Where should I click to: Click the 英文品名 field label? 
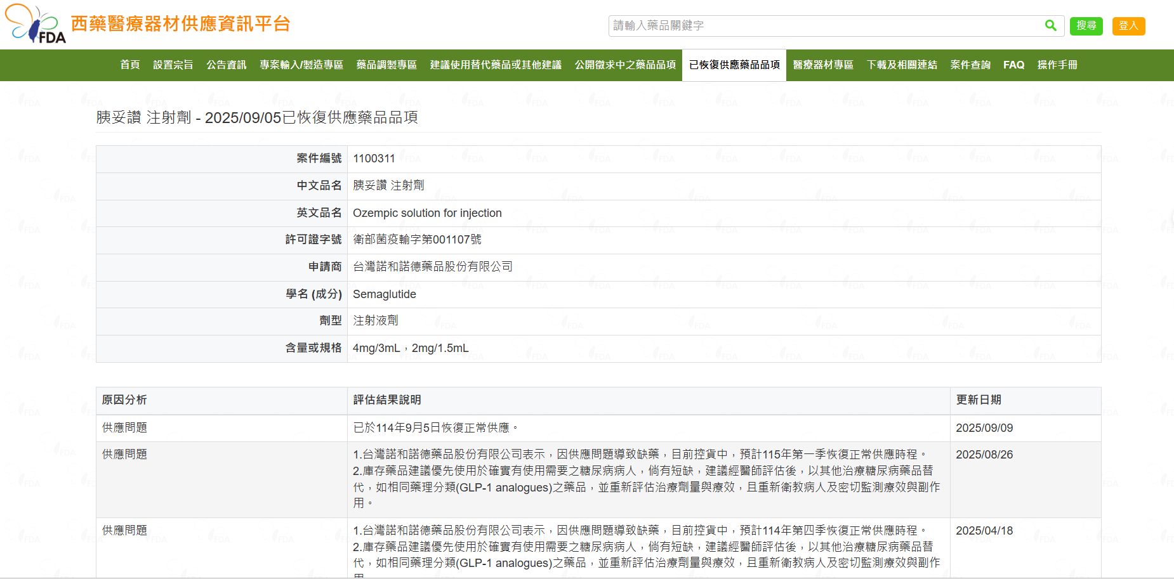pos(319,213)
